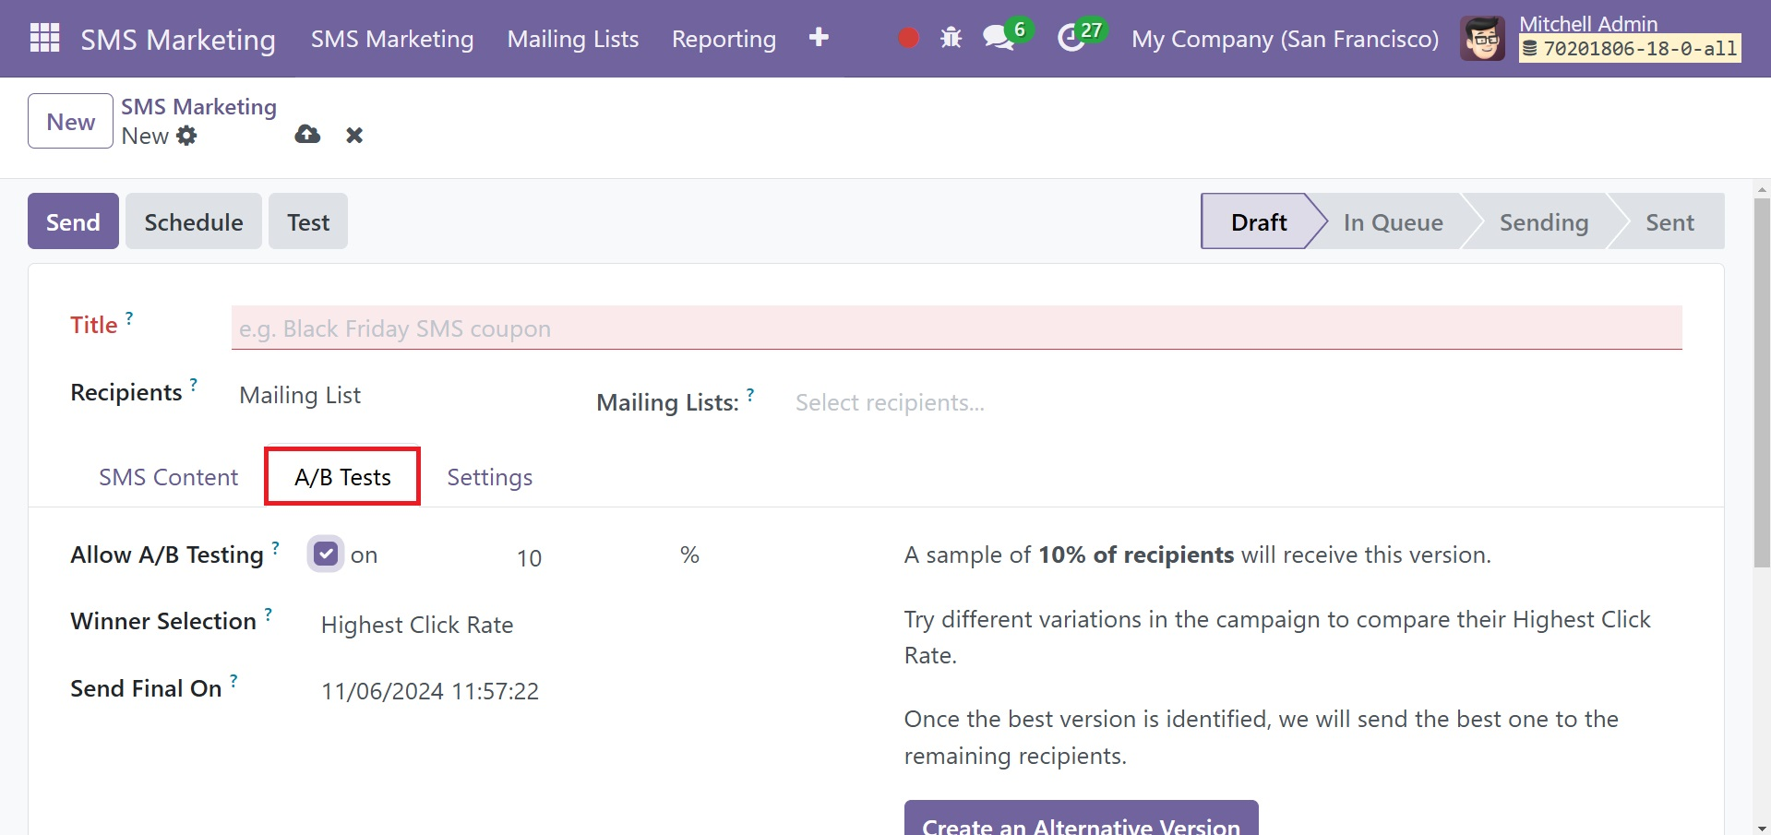Discard changes with the X icon

pyautogui.click(x=354, y=136)
